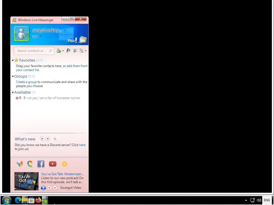The height and width of the screenshot is (205, 274).
Task: Open the personal message dropdown beside "sex"
Action: (41, 36)
